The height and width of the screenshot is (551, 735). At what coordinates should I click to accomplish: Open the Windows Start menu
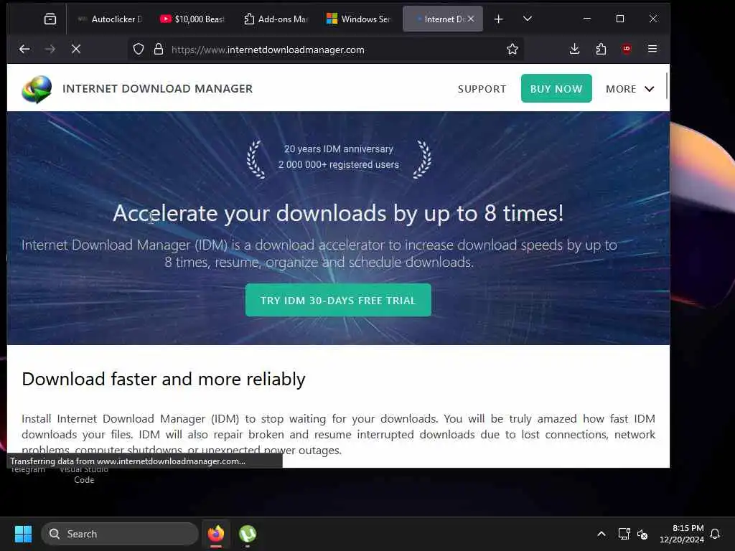(23, 534)
